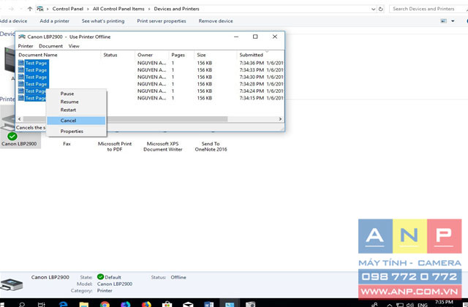Screen dimensions: 468x307
Task: Open the View menu in queue window
Action: (x=74, y=46)
